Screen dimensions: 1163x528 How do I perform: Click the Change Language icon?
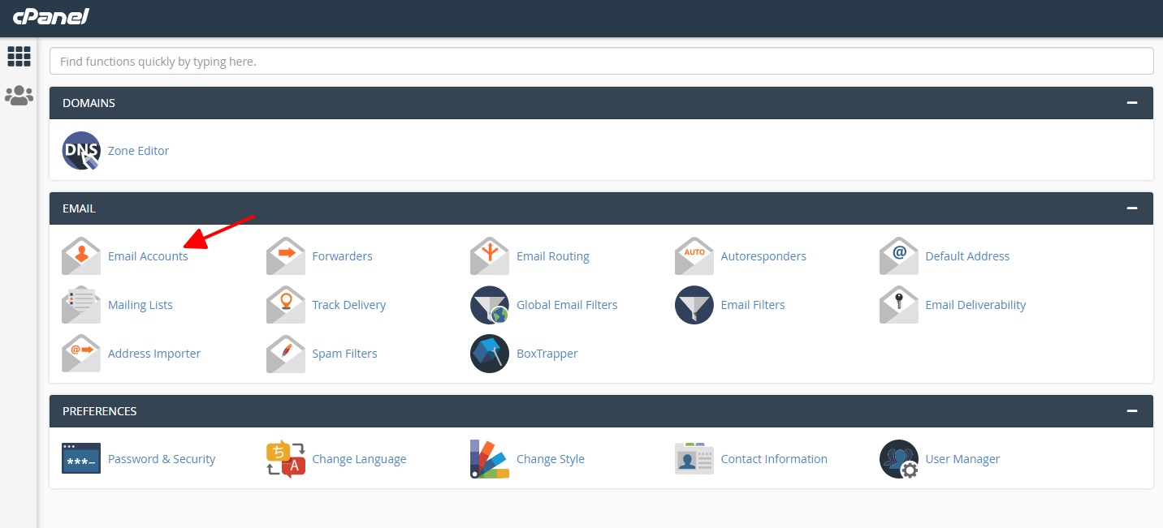286,459
